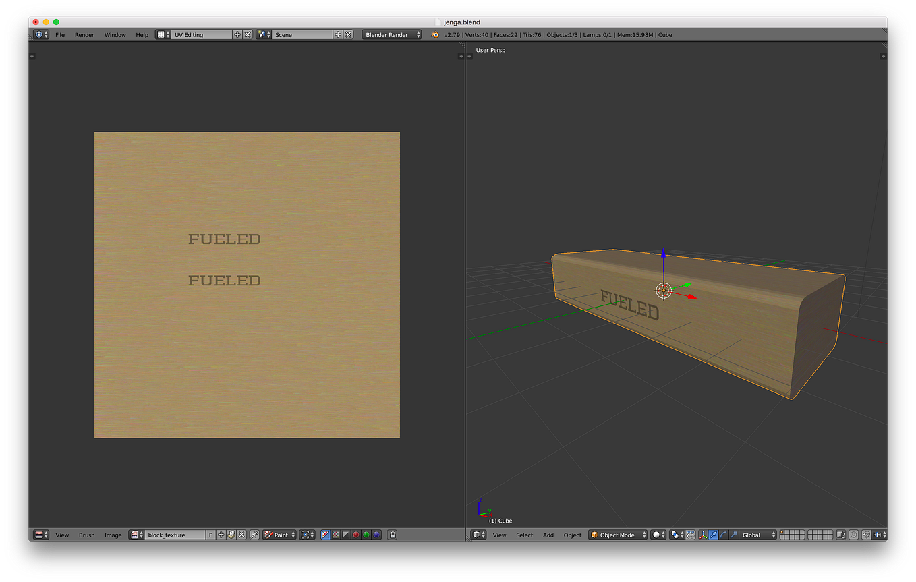Enable the image update lock icon
This screenshot has width=916, height=582.
(394, 535)
